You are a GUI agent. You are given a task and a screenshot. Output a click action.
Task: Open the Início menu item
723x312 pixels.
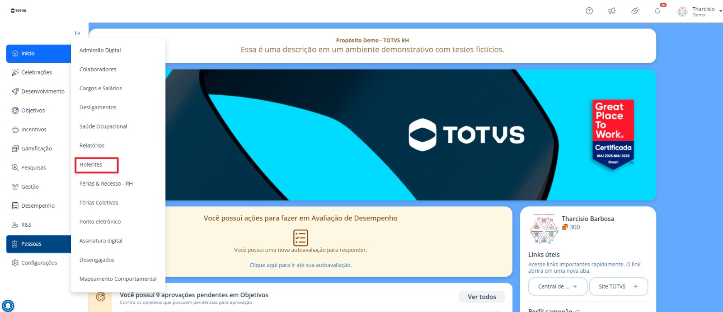pos(38,53)
